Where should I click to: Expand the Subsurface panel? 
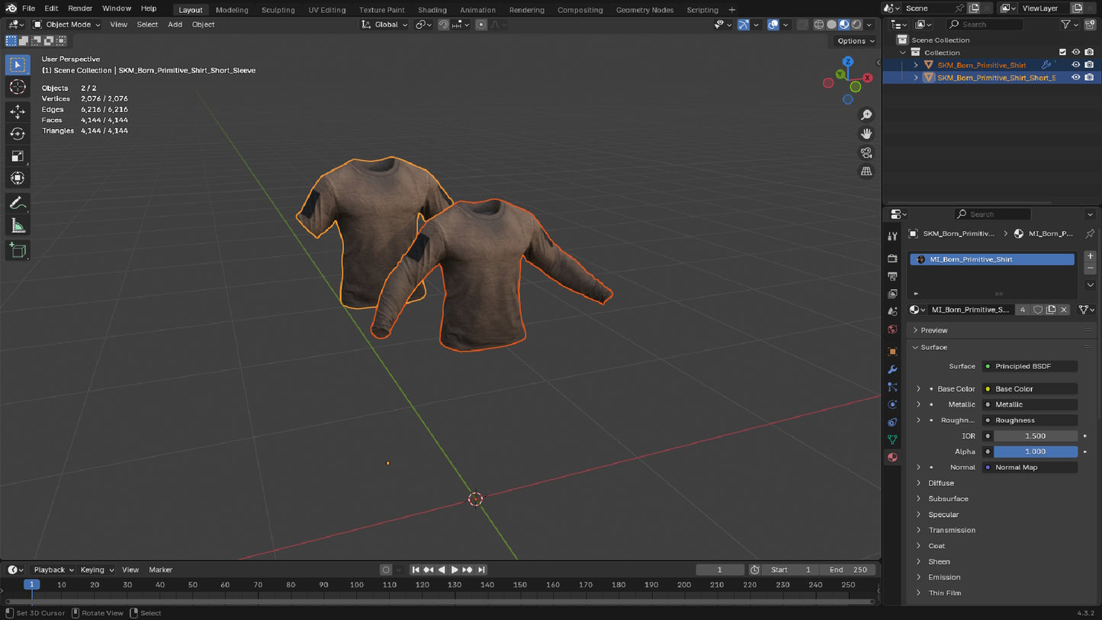[948, 499]
